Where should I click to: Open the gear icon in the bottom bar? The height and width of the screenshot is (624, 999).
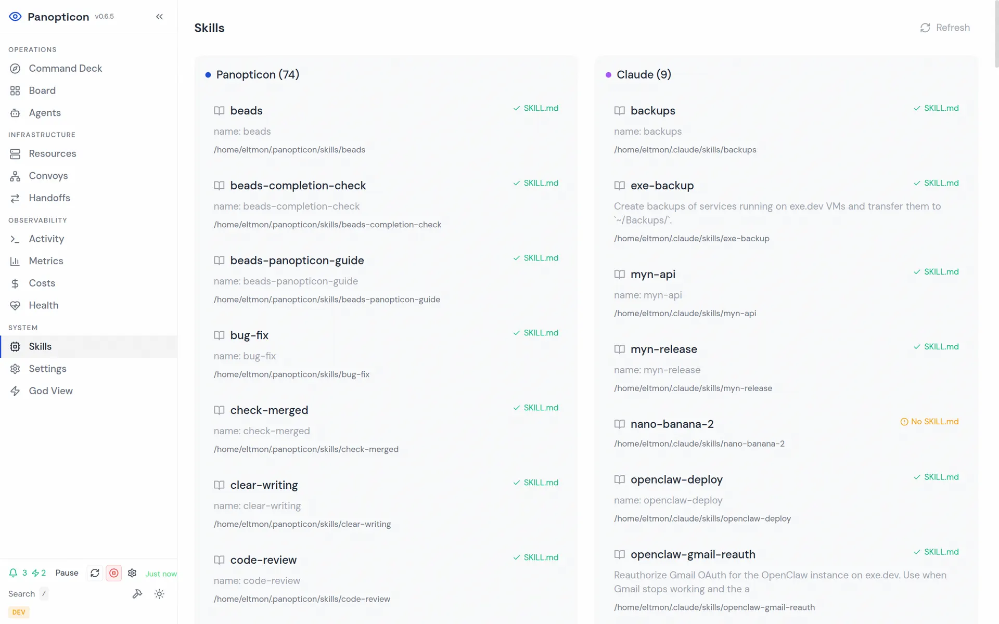pyautogui.click(x=132, y=573)
